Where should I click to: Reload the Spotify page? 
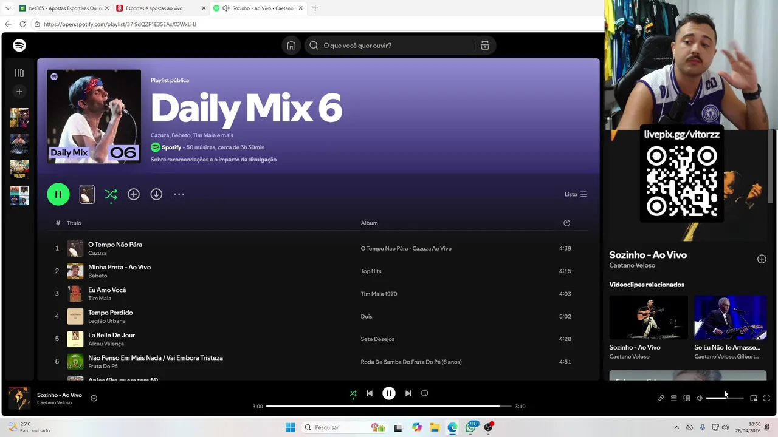(22, 24)
